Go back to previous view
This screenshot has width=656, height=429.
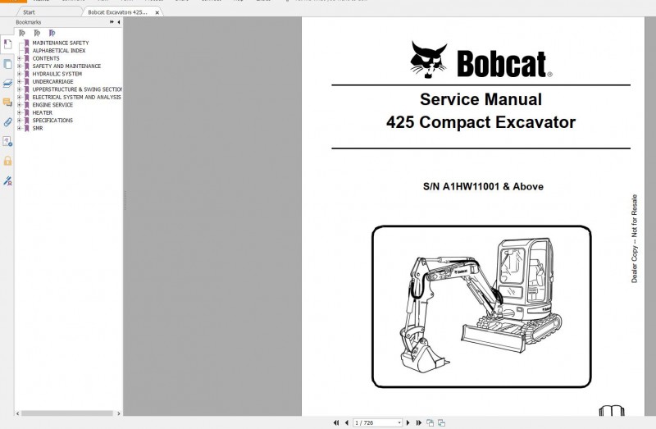tap(430, 422)
